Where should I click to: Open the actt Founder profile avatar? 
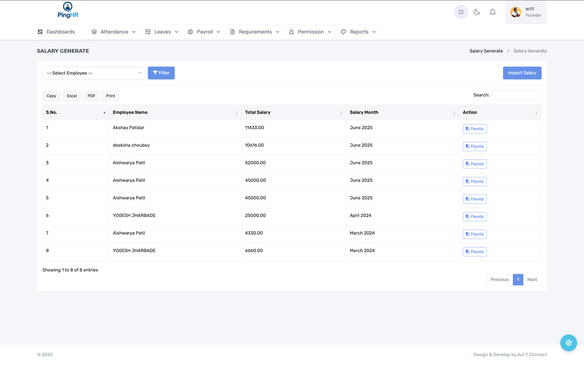click(515, 12)
